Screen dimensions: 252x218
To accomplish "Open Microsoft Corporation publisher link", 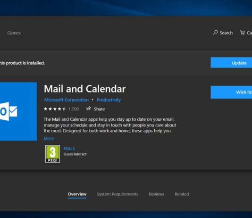I will pos(67,100).
